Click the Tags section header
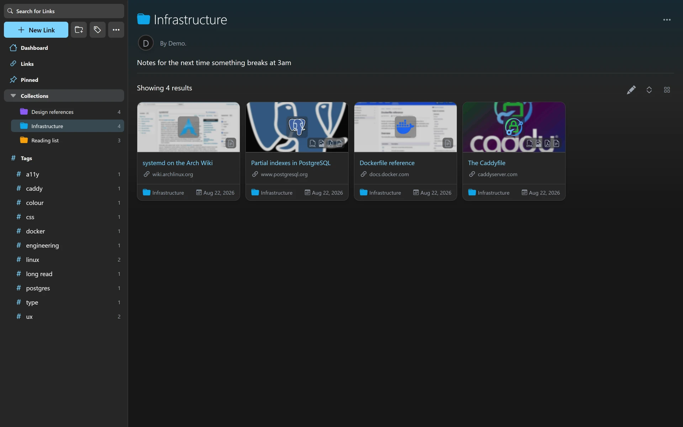The image size is (683, 427). coord(64,158)
